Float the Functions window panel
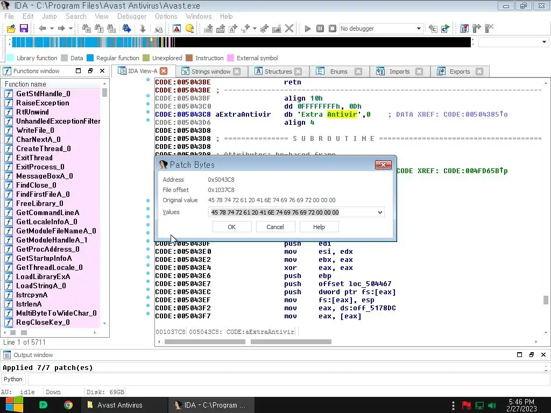Viewport: 551px width, 413px height. (x=90, y=70)
